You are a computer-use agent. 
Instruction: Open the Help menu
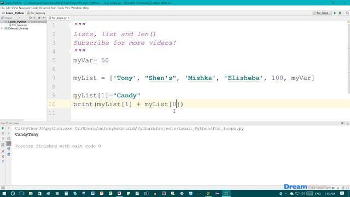(x=86, y=8)
